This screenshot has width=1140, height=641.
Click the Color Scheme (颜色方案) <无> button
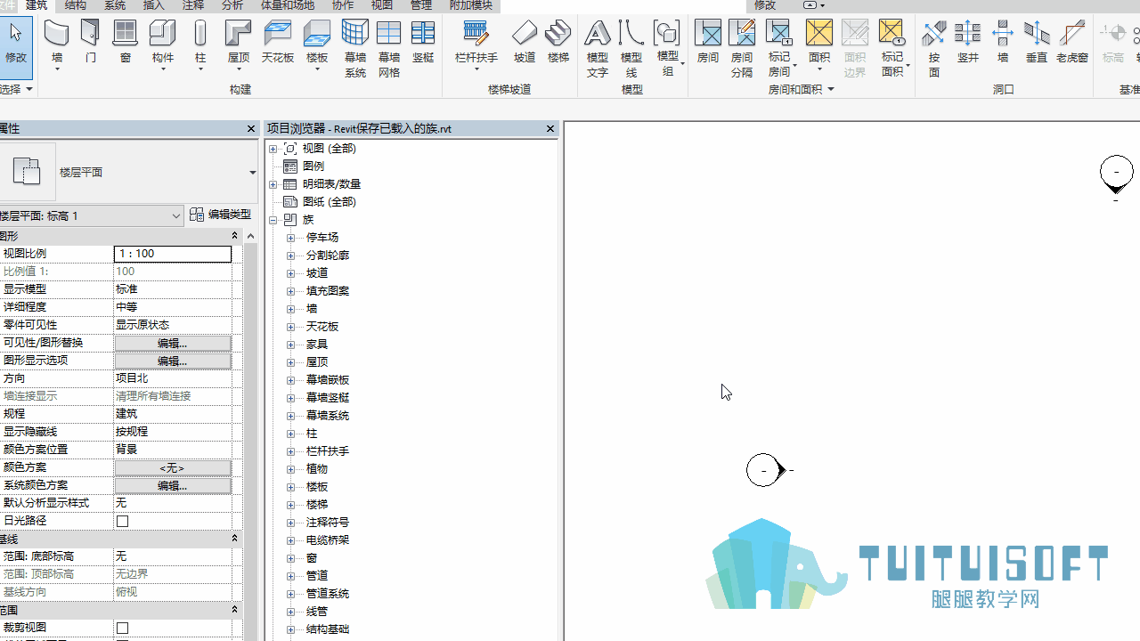(x=173, y=467)
